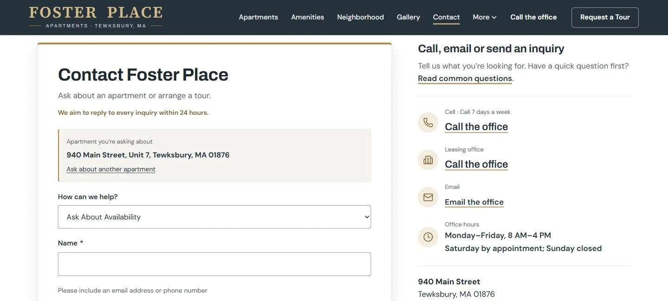Expand the More menu in the navigation
668x301 pixels.
coord(485,17)
